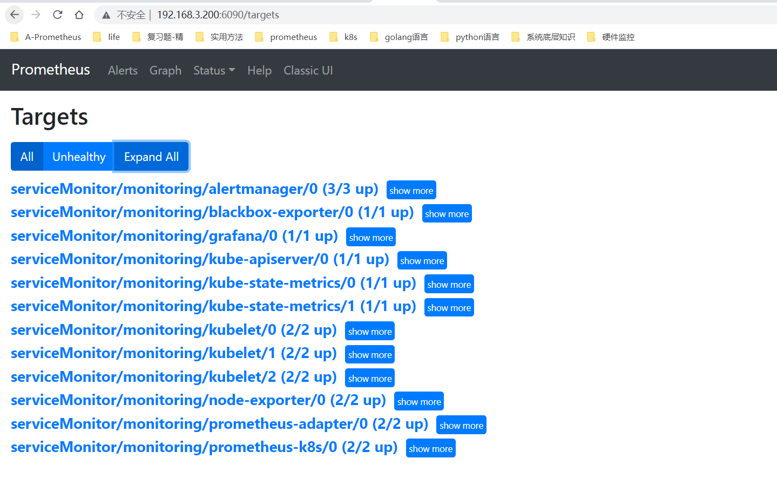This screenshot has height=492, width=777.
Task: Open the 复习题-精 bookmark folder
Action: pos(158,37)
